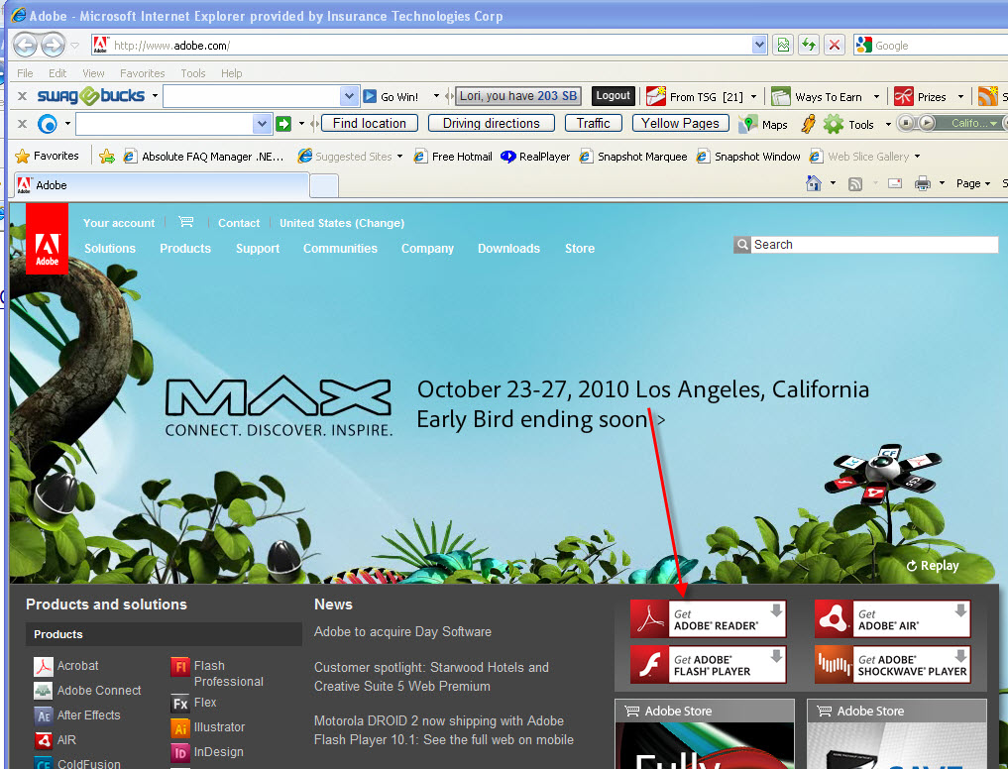Click the Refresh page icon in address bar
Screen dimensions: 1008x769
pyautogui.click(x=809, y=45)
